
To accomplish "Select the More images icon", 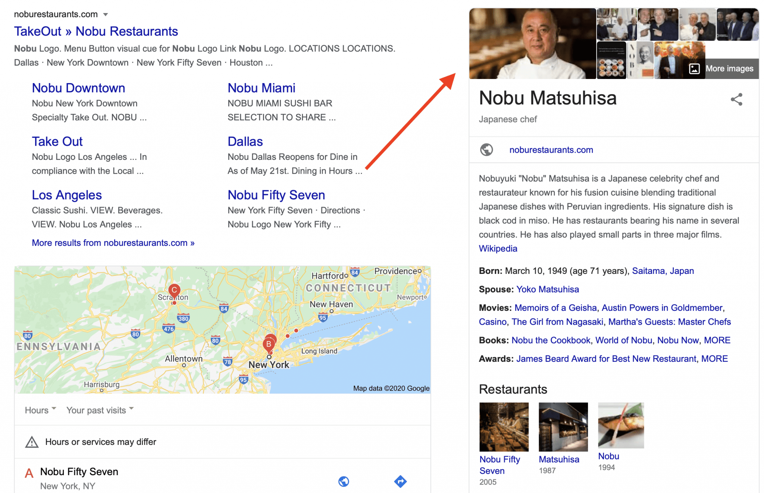I will pos(694,69).
